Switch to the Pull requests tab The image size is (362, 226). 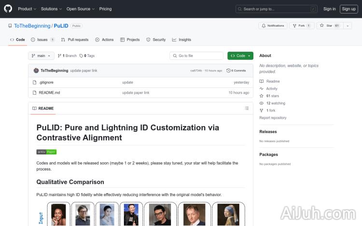pyautogui.click(x=75, y=40)
